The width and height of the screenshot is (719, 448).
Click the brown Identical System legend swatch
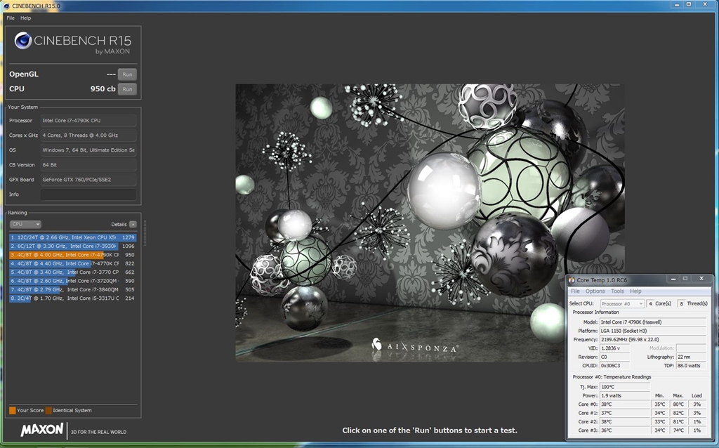tap(48, 410)
